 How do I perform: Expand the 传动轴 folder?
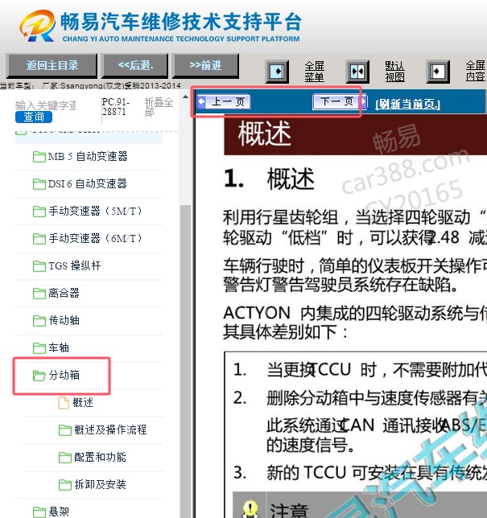[64, 320]
